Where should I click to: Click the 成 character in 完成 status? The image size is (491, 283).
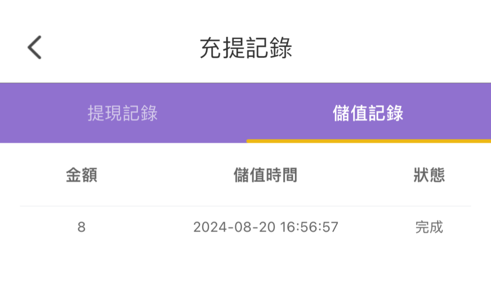[x=436, y=228]
